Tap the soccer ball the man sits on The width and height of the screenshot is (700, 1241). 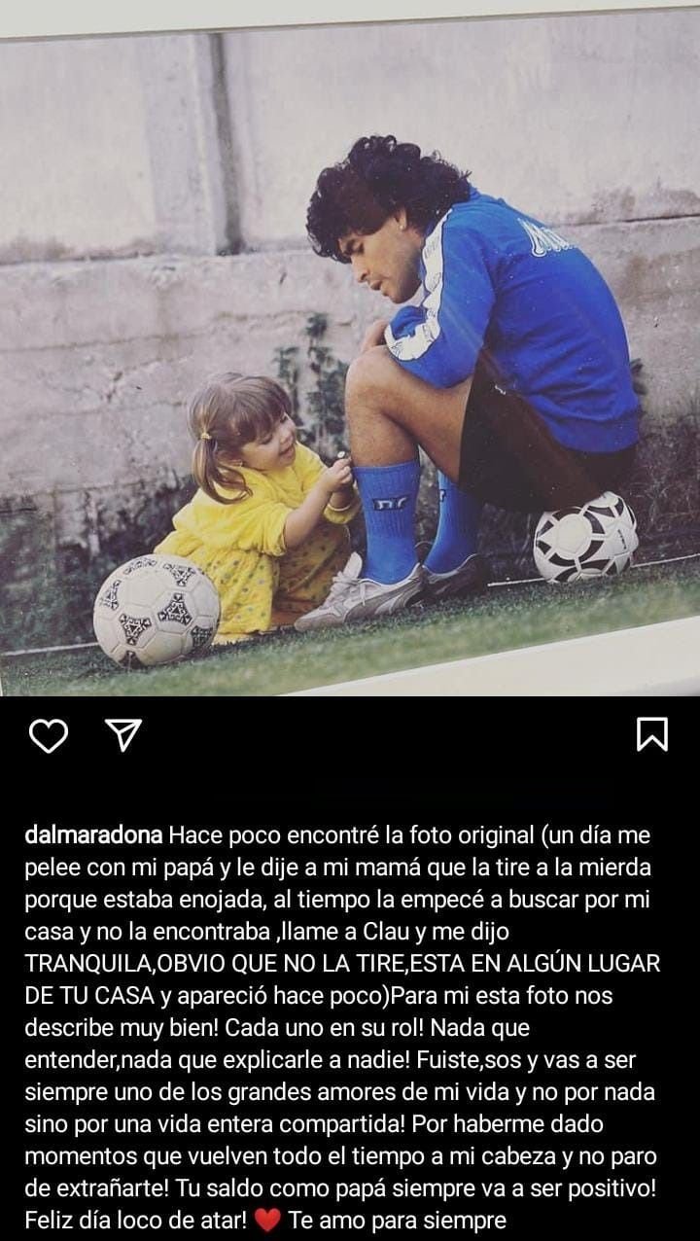[585, 536]
